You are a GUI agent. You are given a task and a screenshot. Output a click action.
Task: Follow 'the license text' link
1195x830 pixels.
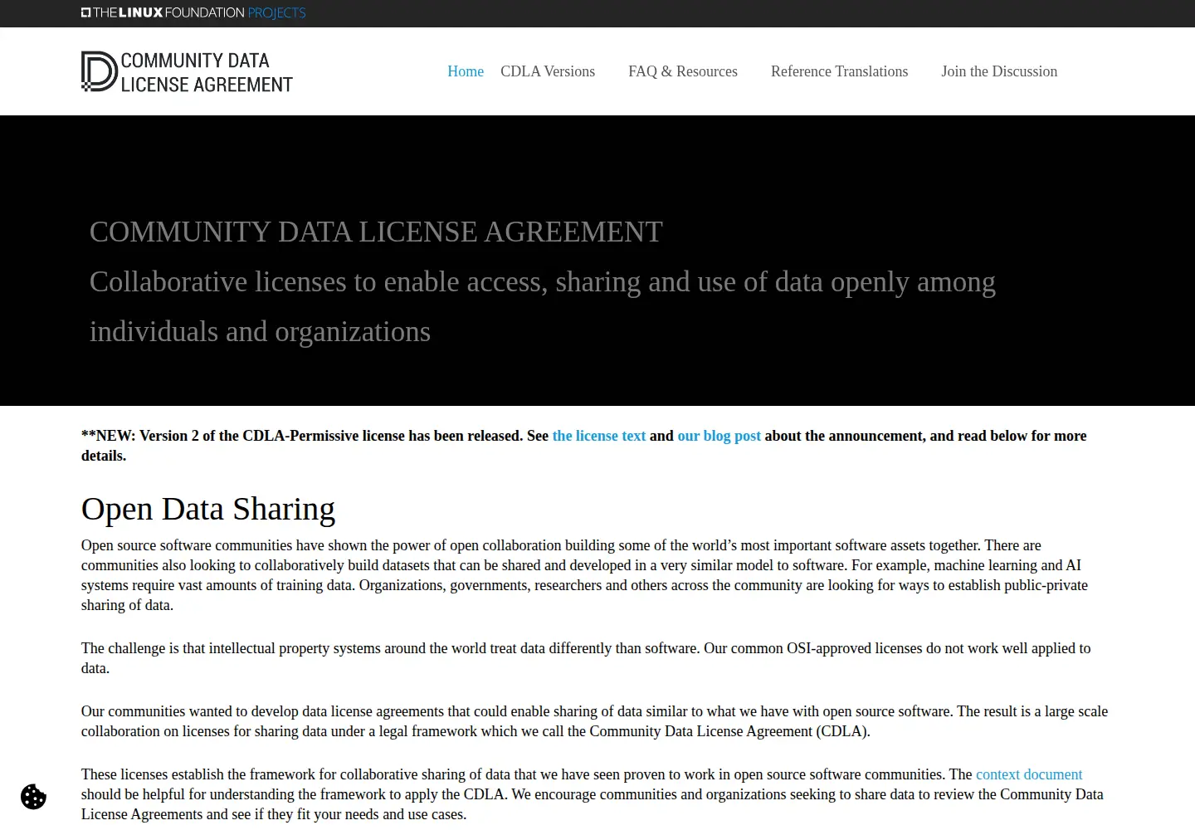pos(599,436)
